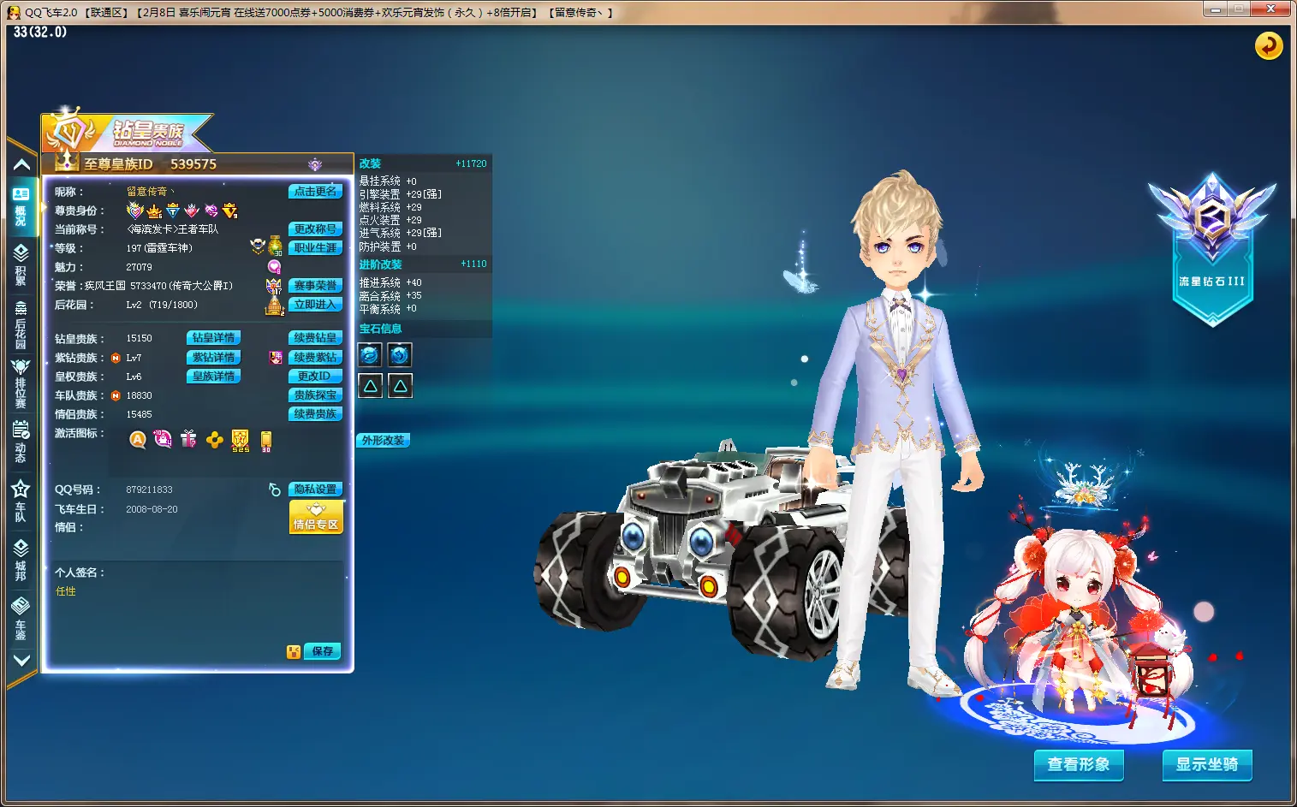Open 职业生涯 career button

(315, 248)
